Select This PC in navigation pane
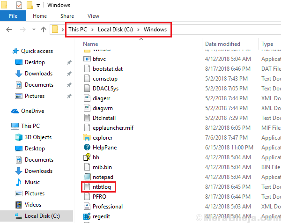 click(x=30, y=126)
